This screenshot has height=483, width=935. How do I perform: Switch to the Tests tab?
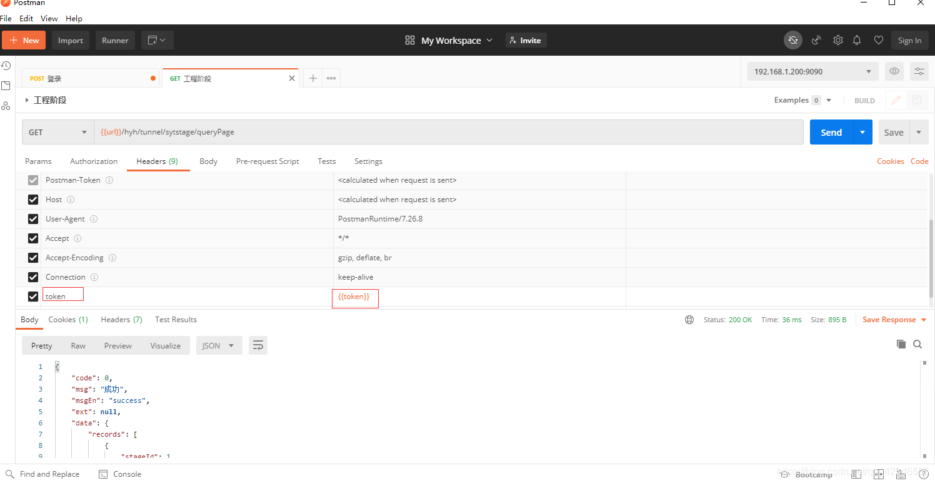pyautogui.click(x=326, y=161)
